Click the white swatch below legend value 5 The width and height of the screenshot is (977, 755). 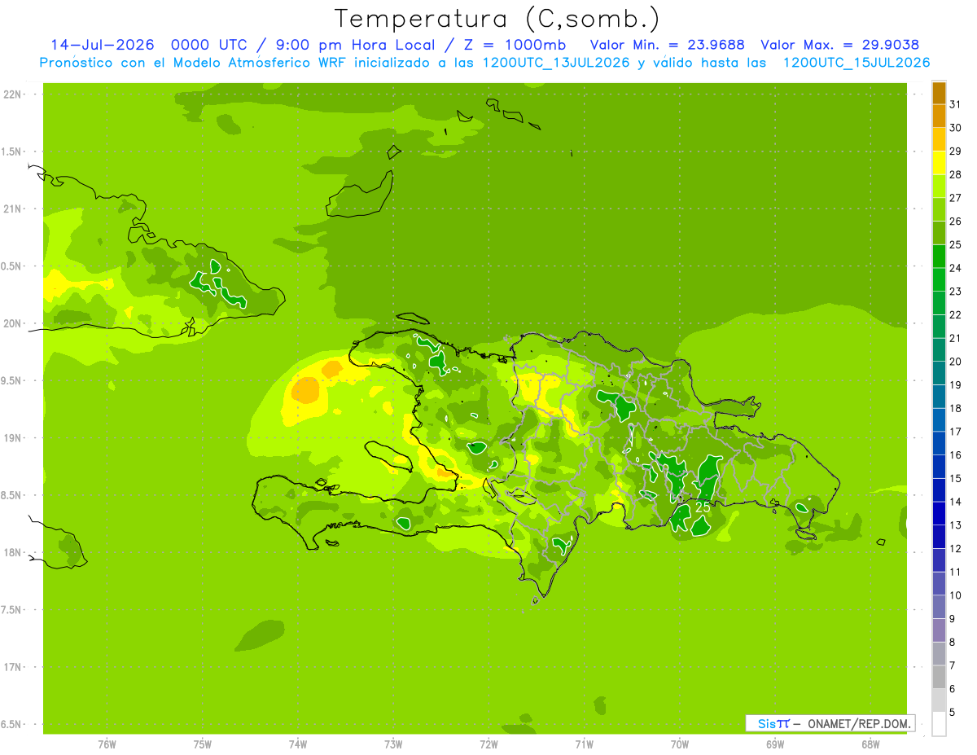click(939, 724)
